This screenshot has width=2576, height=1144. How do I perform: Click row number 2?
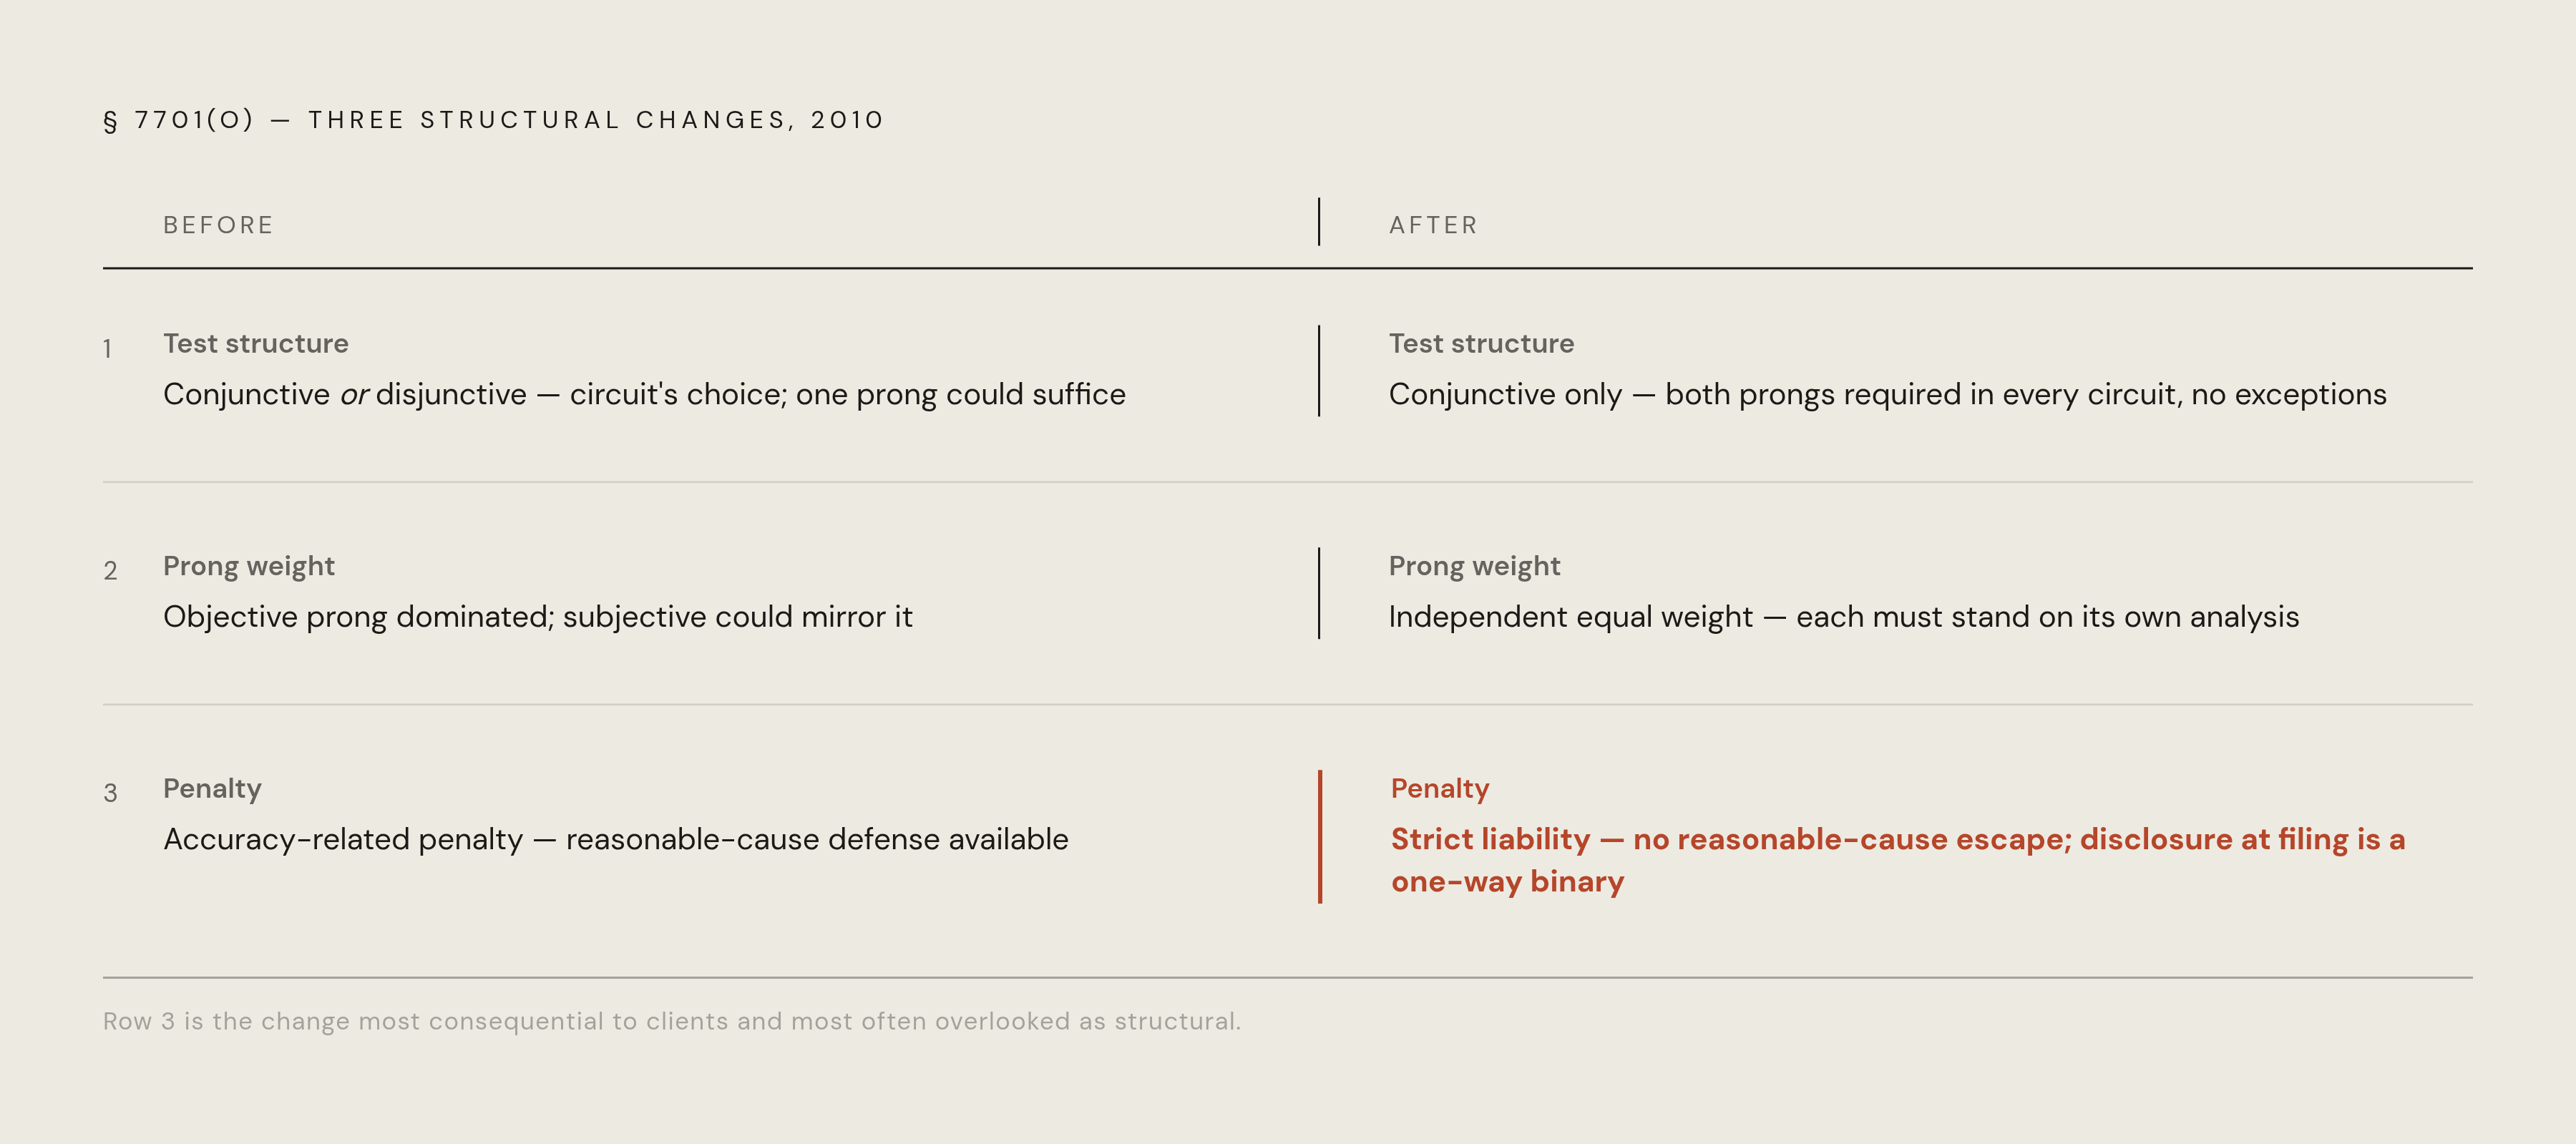(x=110, y=571)
